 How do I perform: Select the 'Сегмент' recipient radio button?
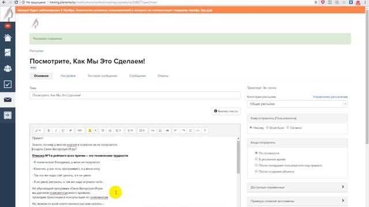click(x=288, y=128)
